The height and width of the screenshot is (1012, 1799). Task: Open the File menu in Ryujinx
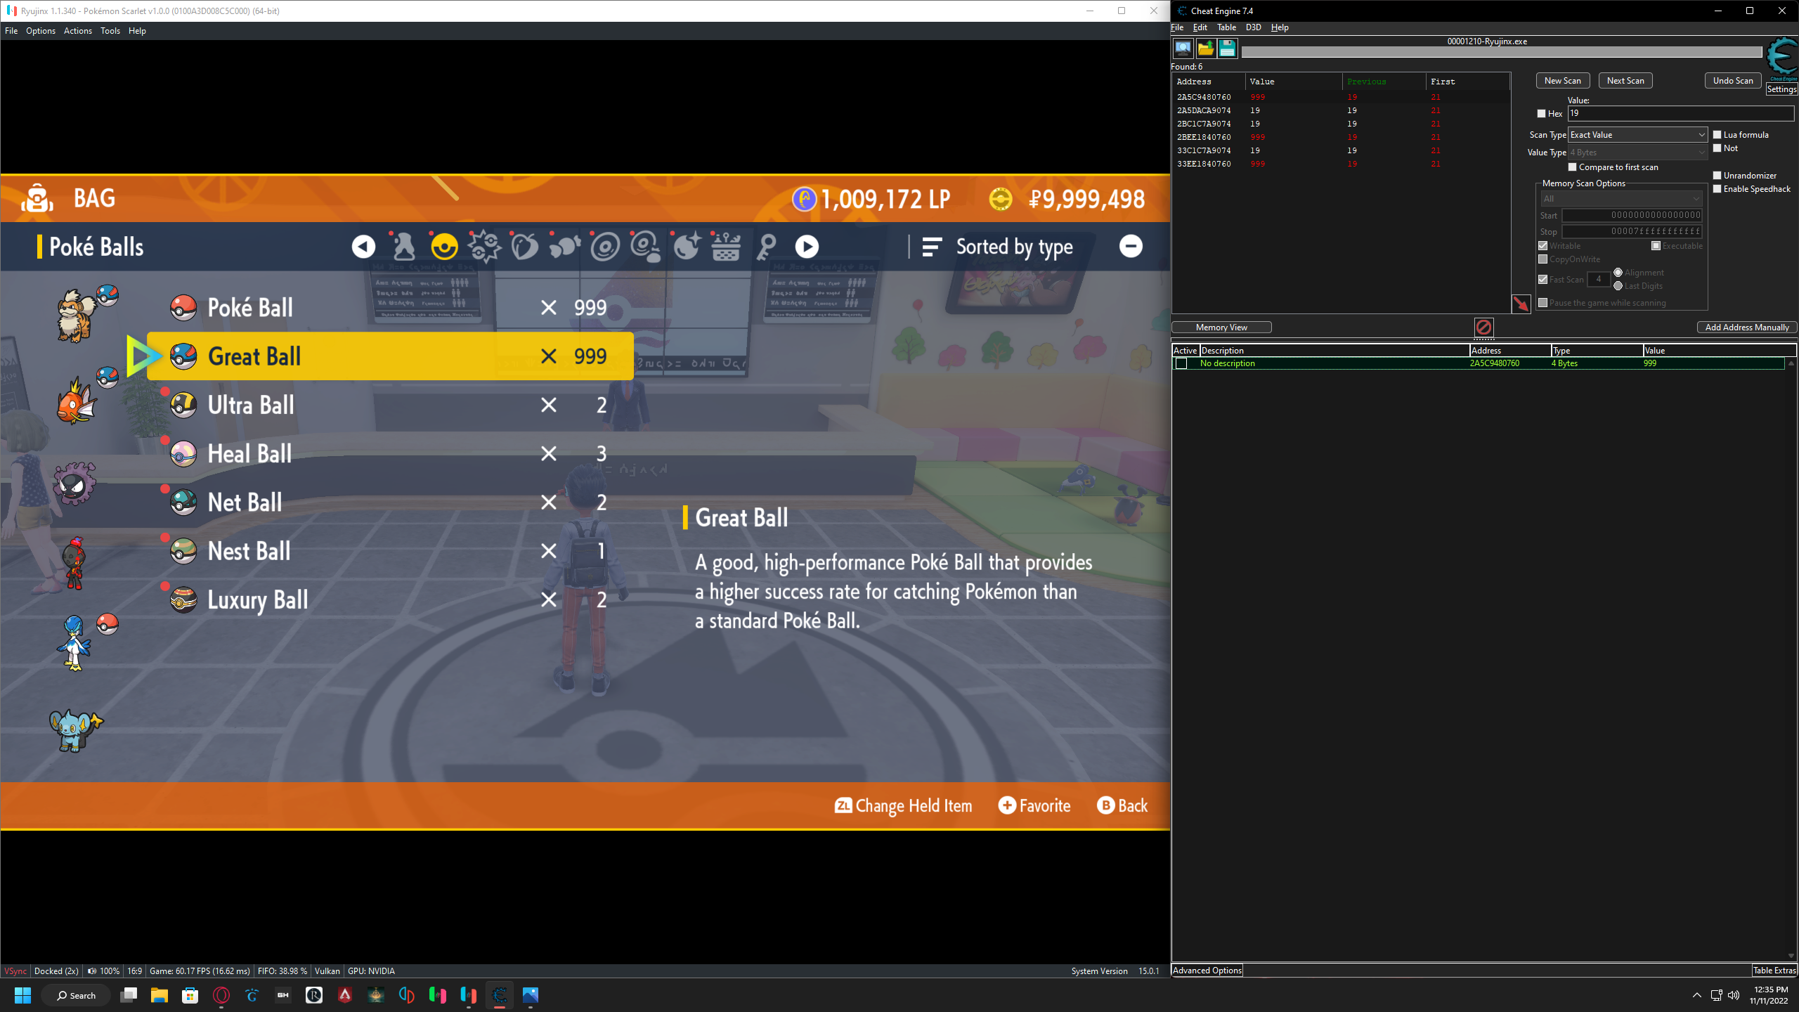[x=11, y=31]
